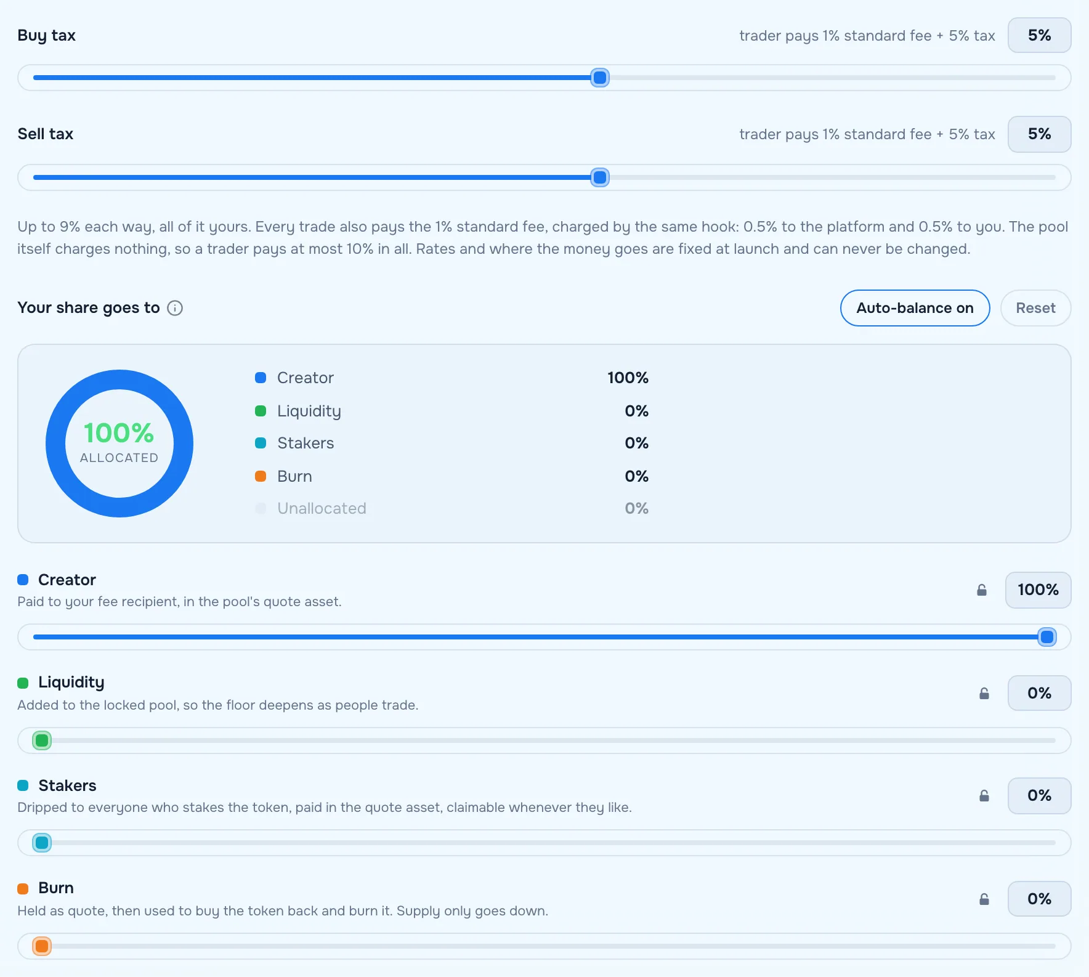
Task: Click 'Dripped to everyone who stakes' description
Action: pyautogui.click(x=325, y=808)
